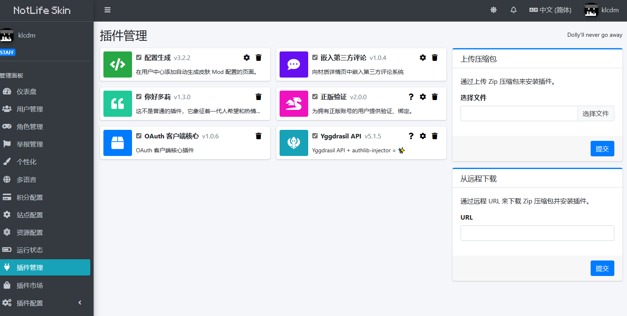Open the 中文 (简体) language dropdown
The width and height of the screenshot is (627, 316).
550,10
